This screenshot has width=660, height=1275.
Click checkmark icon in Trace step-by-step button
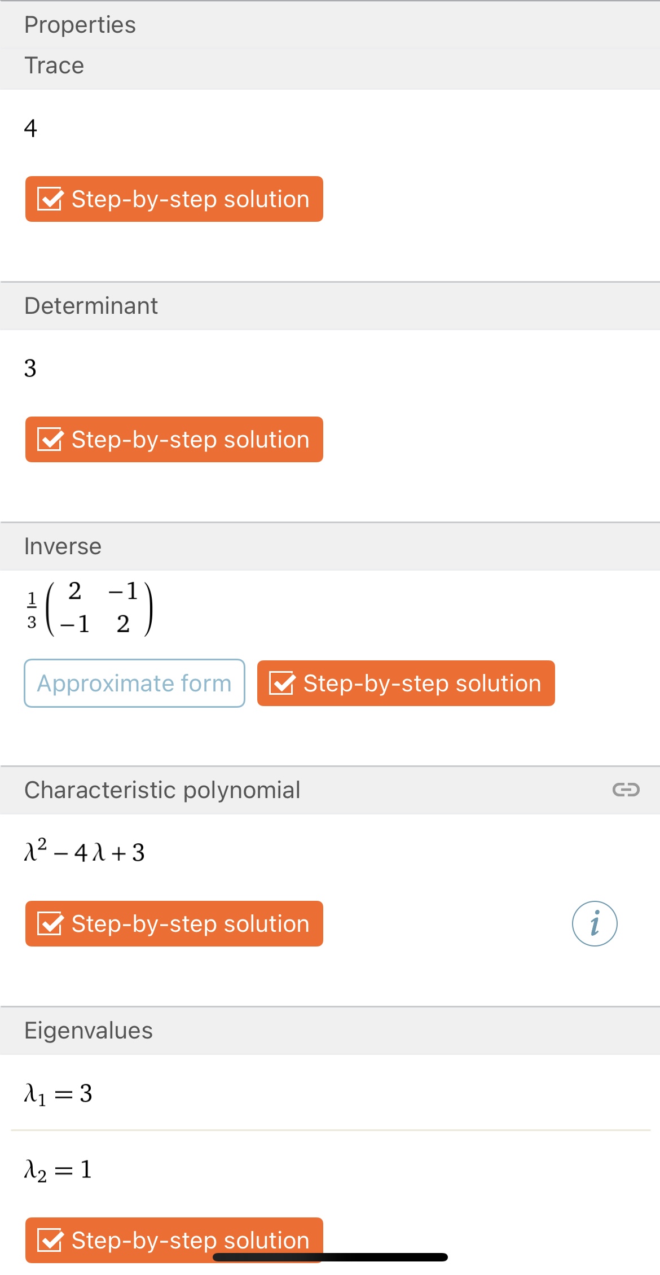(x=50, y=199)
